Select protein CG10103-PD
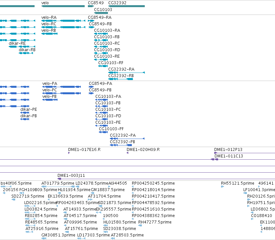This screenshot has width=275, height=240. coord(101,120)
